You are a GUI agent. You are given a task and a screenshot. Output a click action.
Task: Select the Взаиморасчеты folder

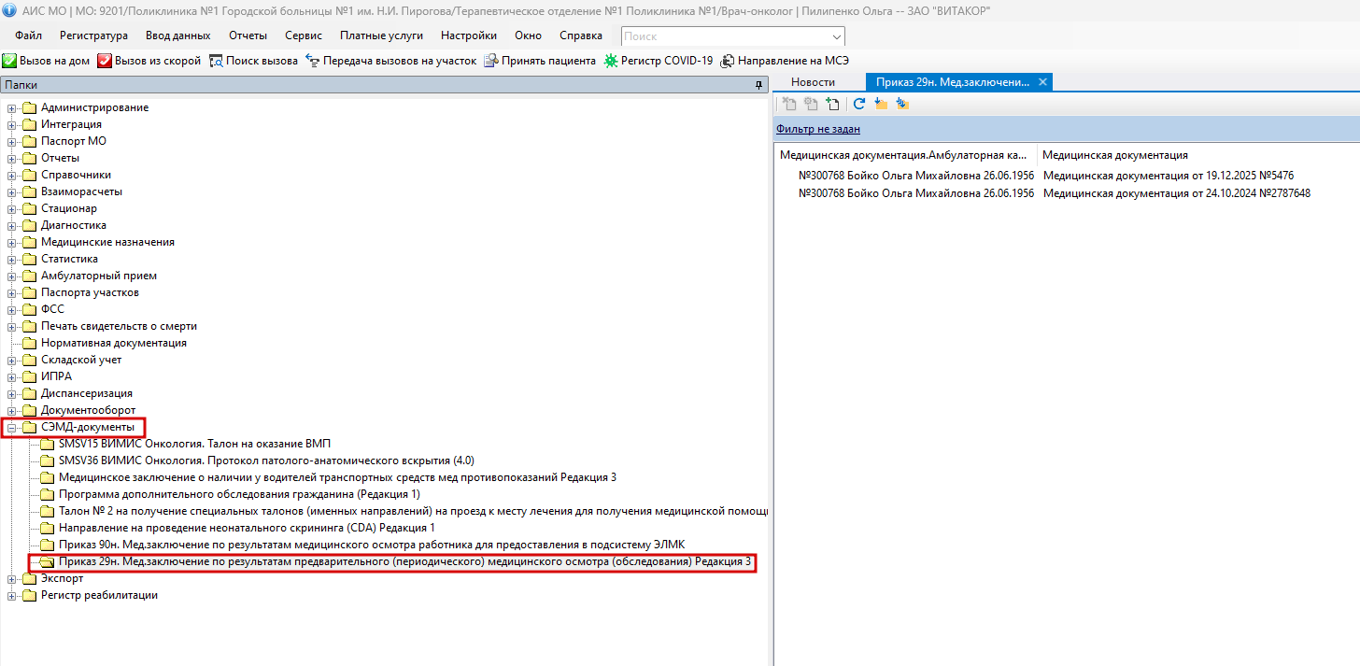(x=81, y=191)
